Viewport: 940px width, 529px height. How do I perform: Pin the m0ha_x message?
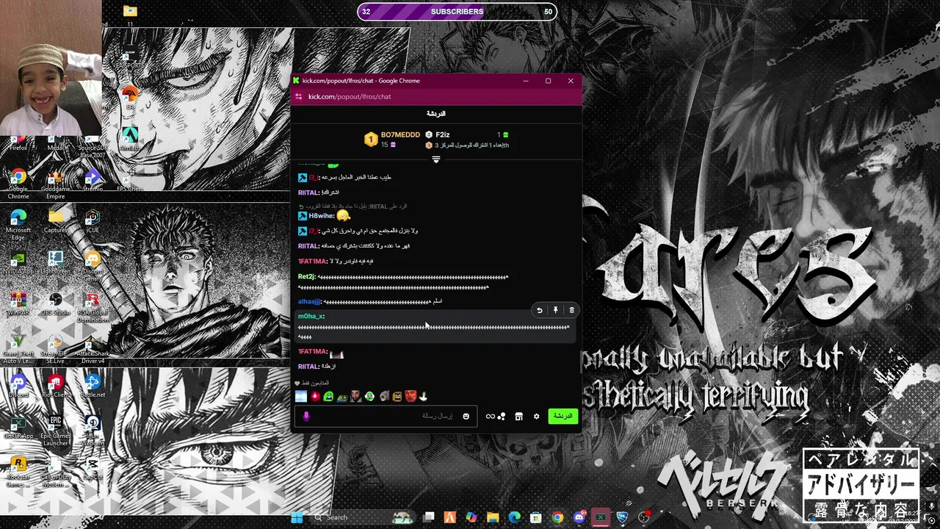click(555, 310)
